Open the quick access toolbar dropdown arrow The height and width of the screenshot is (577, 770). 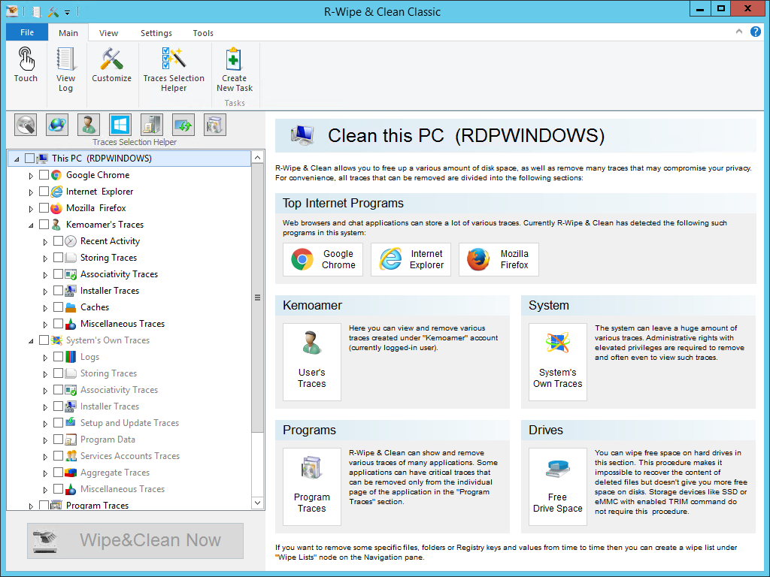tap(68, 12)
